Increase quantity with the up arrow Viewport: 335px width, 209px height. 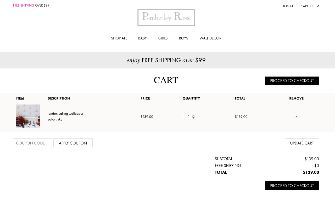[x=194, y=116]
